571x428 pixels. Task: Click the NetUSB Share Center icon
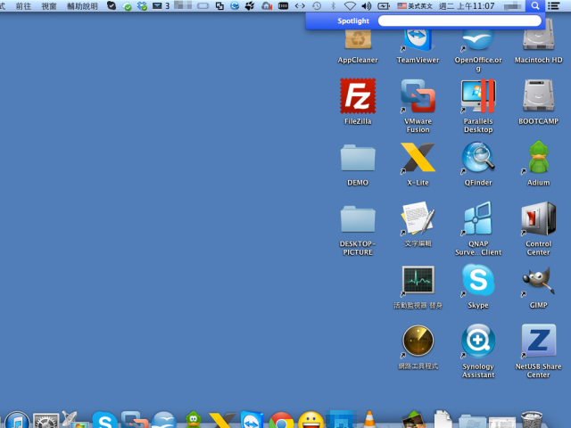(538, 340)
